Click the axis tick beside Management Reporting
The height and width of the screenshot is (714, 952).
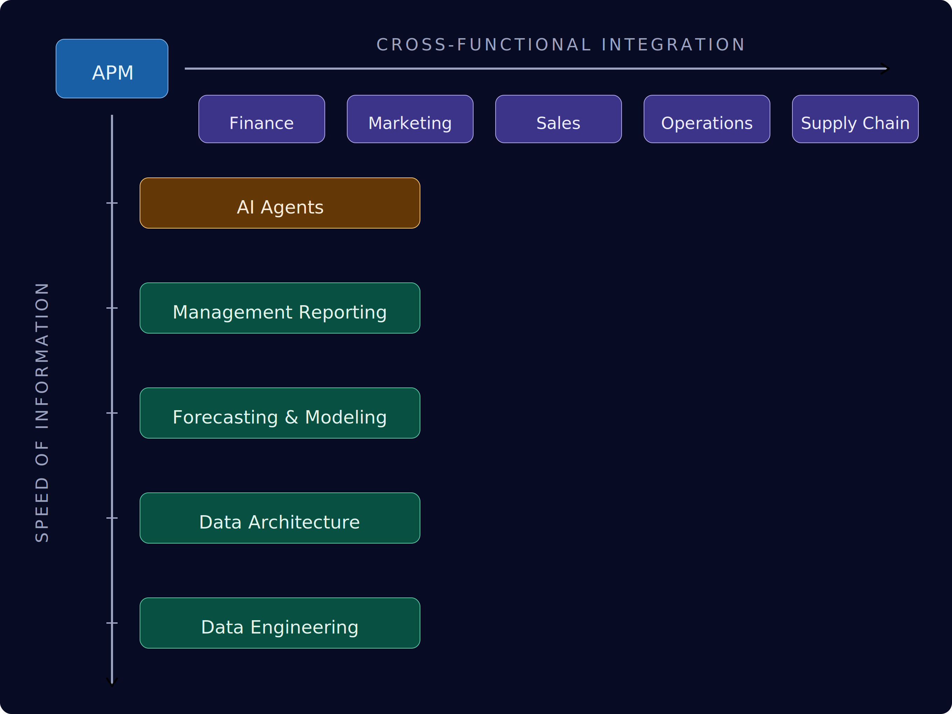point(112,308)
